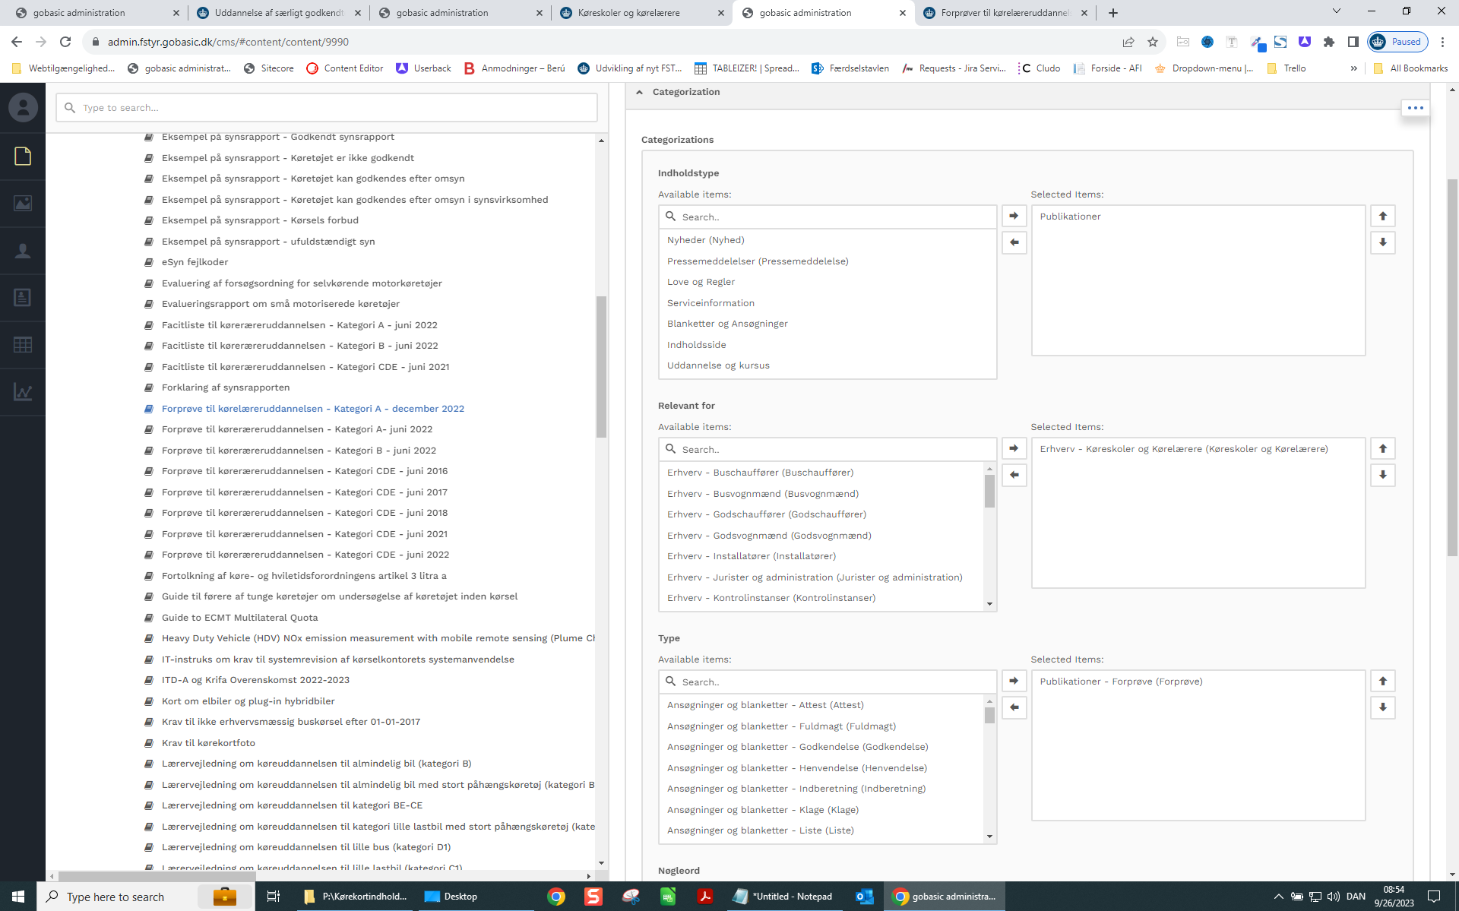1459x911 pixels.
Task: Open the Content documents icon in sidebar
Action: pyautogui.click(x=23, y=157)
